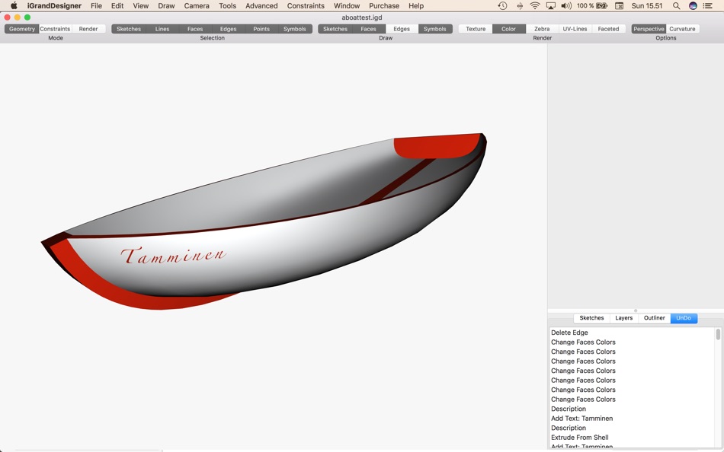Open the Advanced menu
This screenshot has height=452, width=724.
(261, 5)
